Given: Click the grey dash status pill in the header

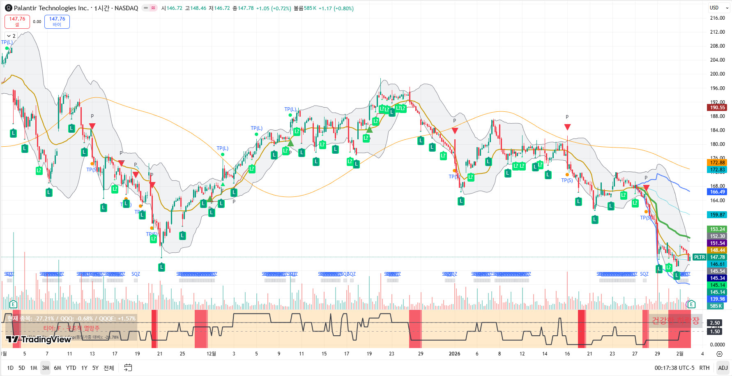Looking at the screenshot, I should point(145,8).
